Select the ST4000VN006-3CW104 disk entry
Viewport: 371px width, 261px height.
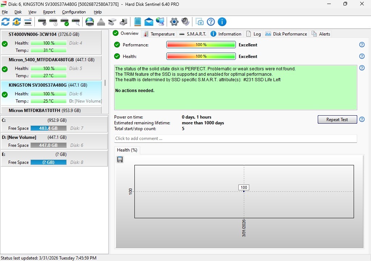[51, 42]
